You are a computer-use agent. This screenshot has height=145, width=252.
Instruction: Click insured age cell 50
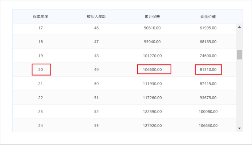(97, 84)
